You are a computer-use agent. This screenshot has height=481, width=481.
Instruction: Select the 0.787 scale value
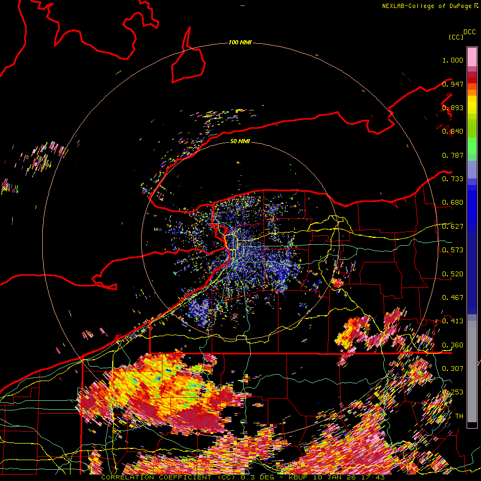pyautogui.click(x=453, y=155)
